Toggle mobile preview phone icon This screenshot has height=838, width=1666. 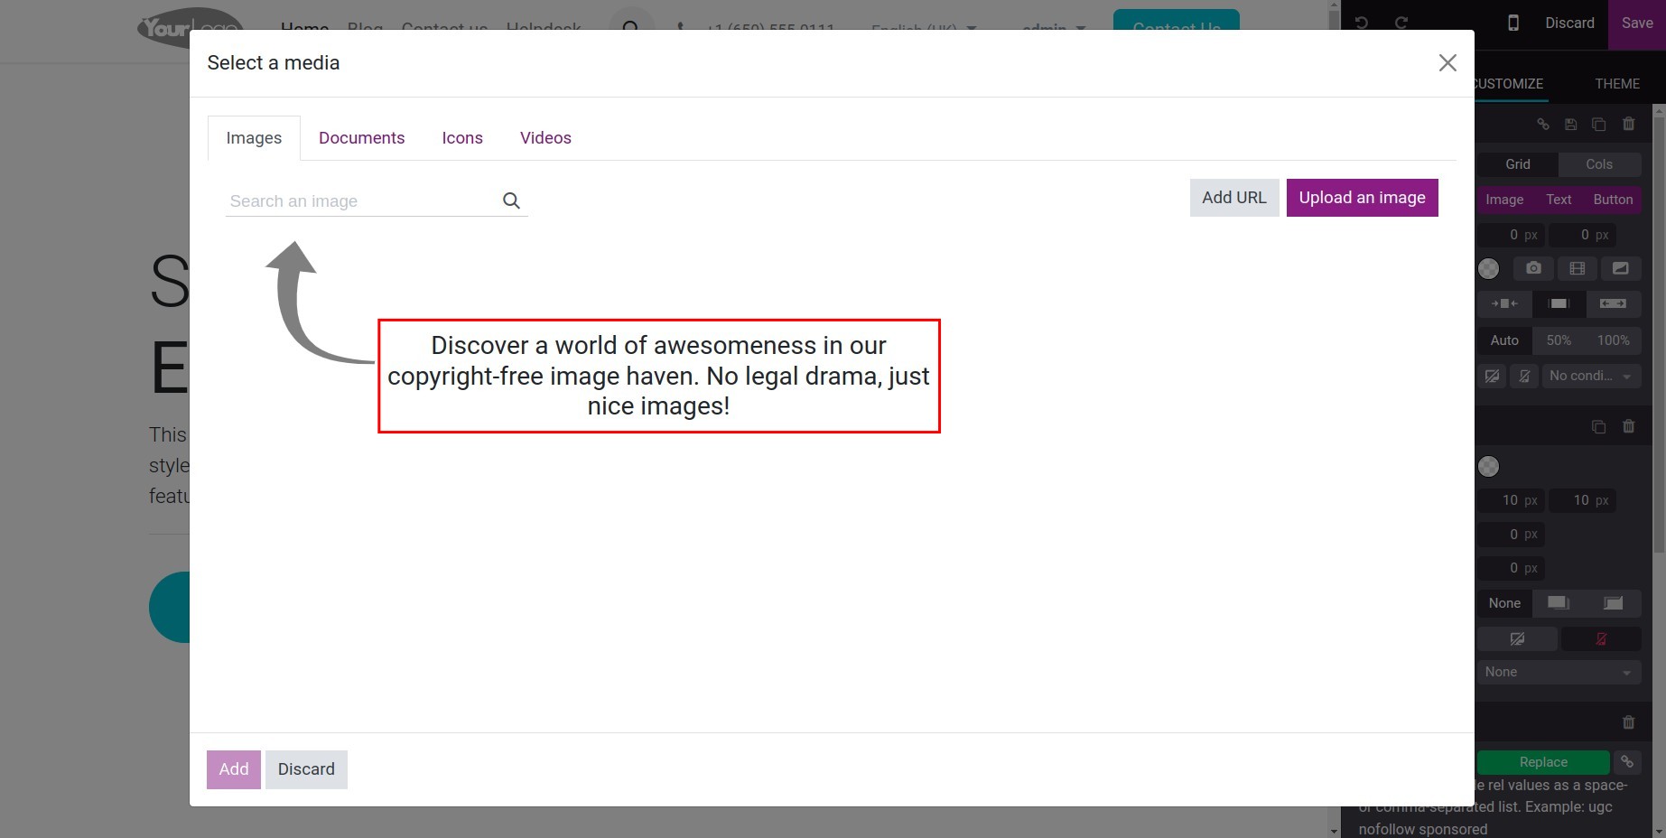[x=1513, y=23]
